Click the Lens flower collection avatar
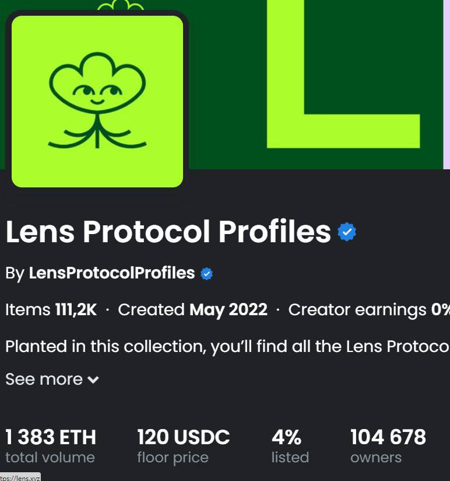The width and height of the screenshot is (450, 481). pyautogui.click(x=97, y=101)
